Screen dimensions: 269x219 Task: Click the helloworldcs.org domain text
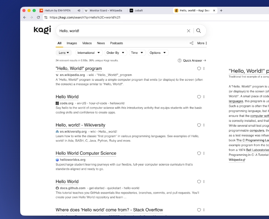click(x=72, y=160)
